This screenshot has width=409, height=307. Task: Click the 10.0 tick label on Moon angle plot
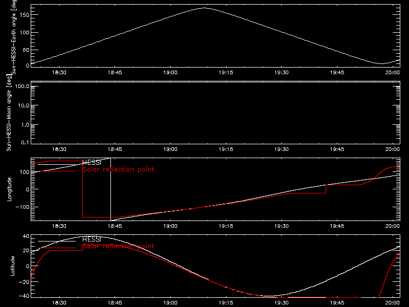click(24, 105)
